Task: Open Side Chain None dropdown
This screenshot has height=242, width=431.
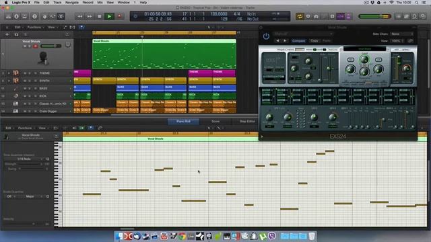Action: point(402,34)
